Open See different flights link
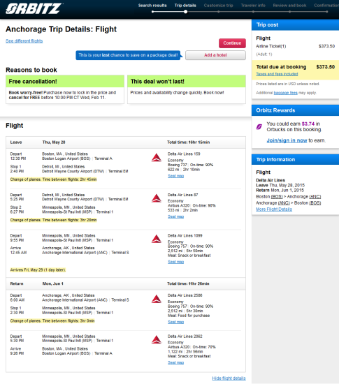Screen dimensions: 339x384 click(24, 41)
